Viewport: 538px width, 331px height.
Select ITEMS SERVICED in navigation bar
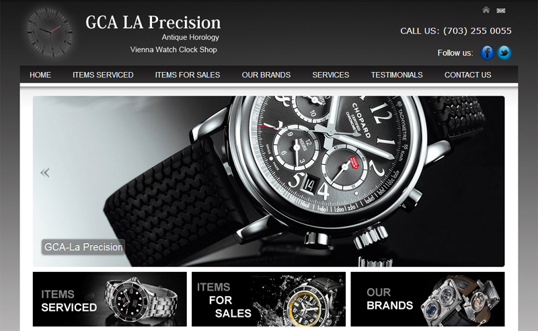(103, 75)
